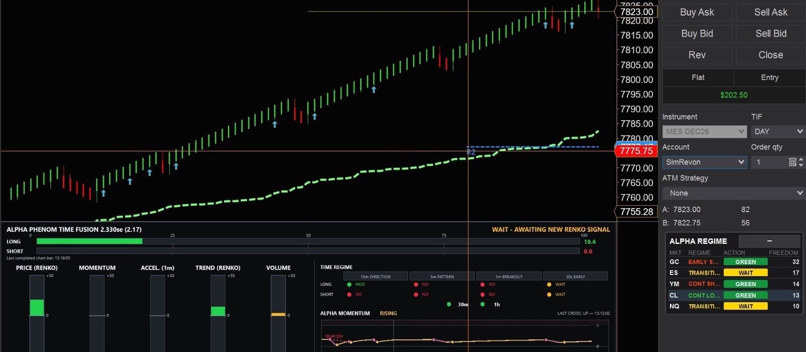806x352 pixels.
Task: Click the WAIT - AWAITING NEW RENKO SIGNAL status
Action: click(x=551, y=229)
